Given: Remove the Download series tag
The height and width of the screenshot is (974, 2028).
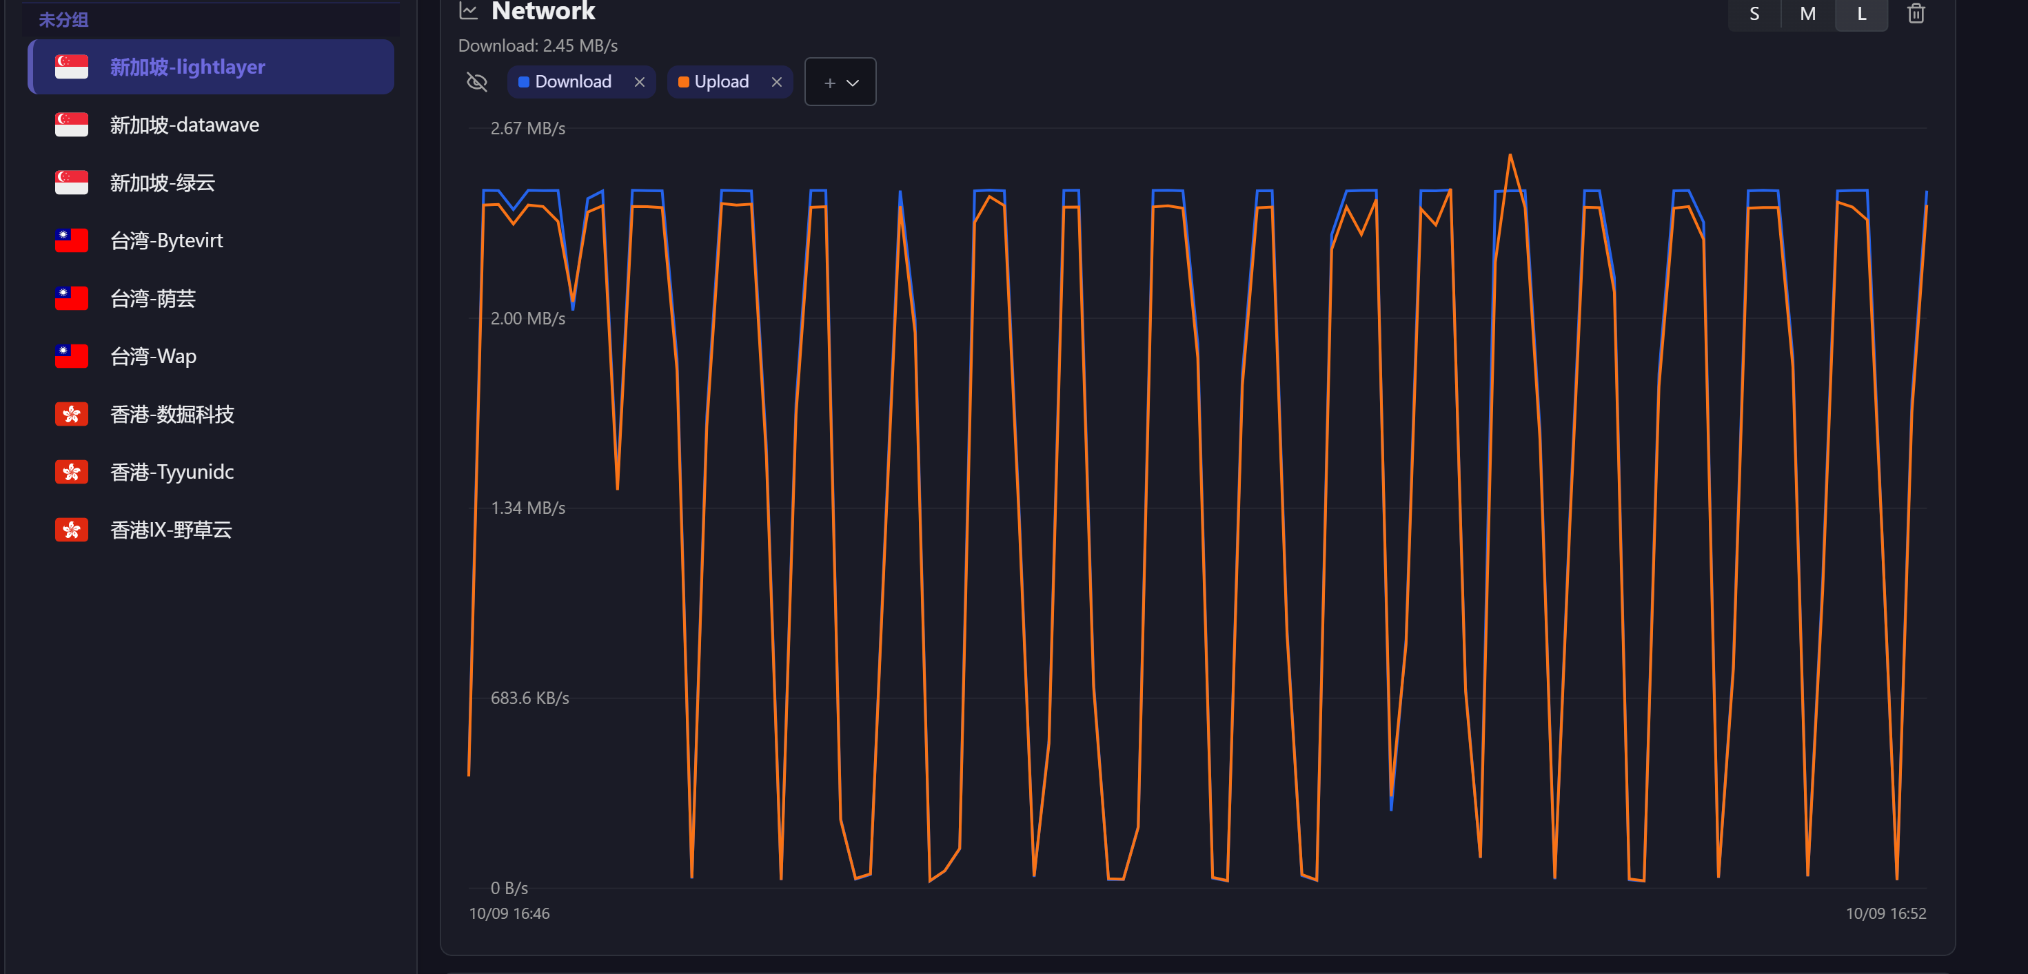Looking at the screenshot, I should [x=639, y=82].
